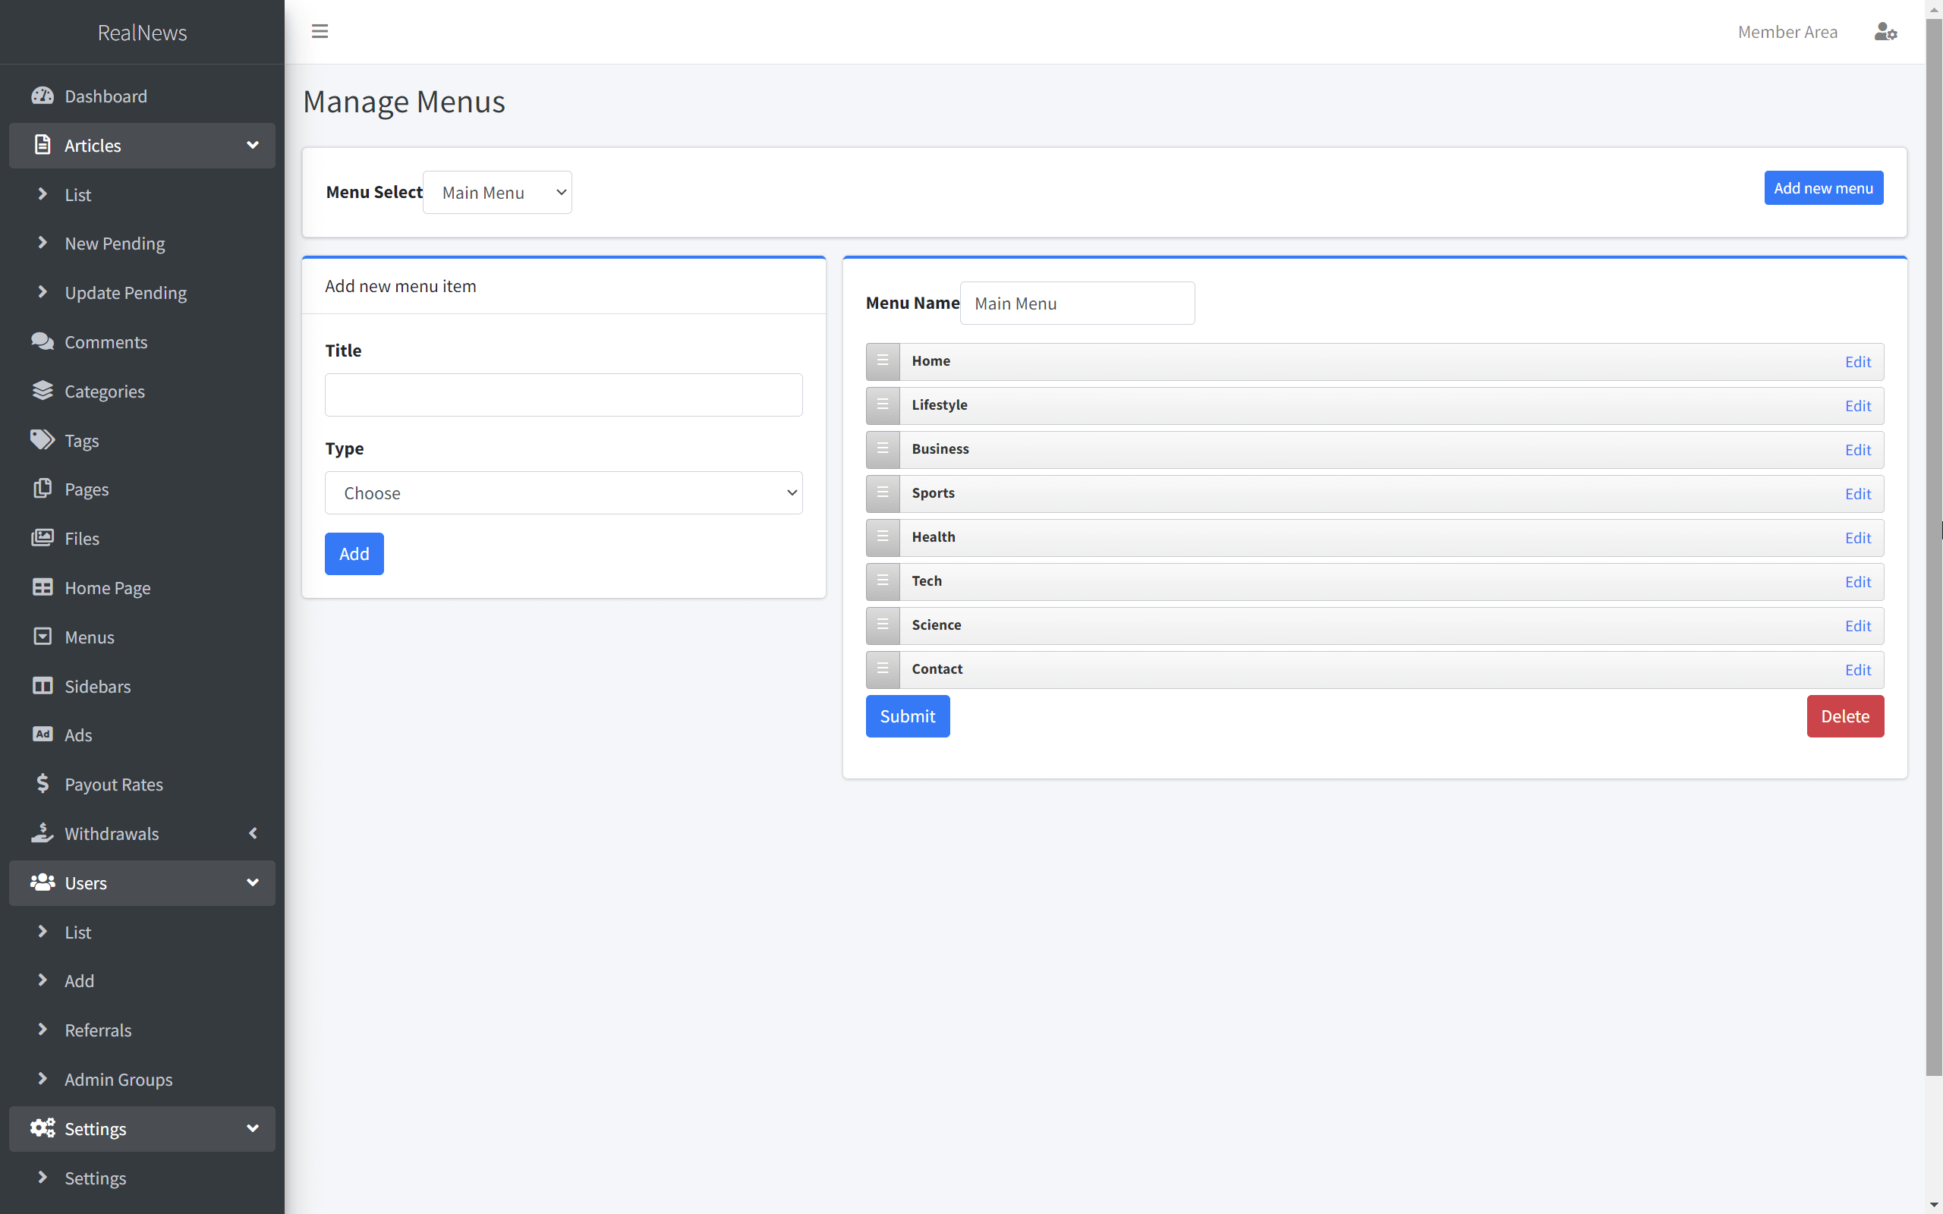Click the Menu Name input field
Viewport: 1943px width, 1214px height.
click(1077, 303)
